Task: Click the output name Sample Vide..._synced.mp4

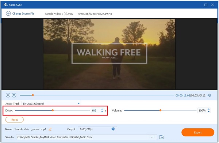Action: (x=30, y=129)
